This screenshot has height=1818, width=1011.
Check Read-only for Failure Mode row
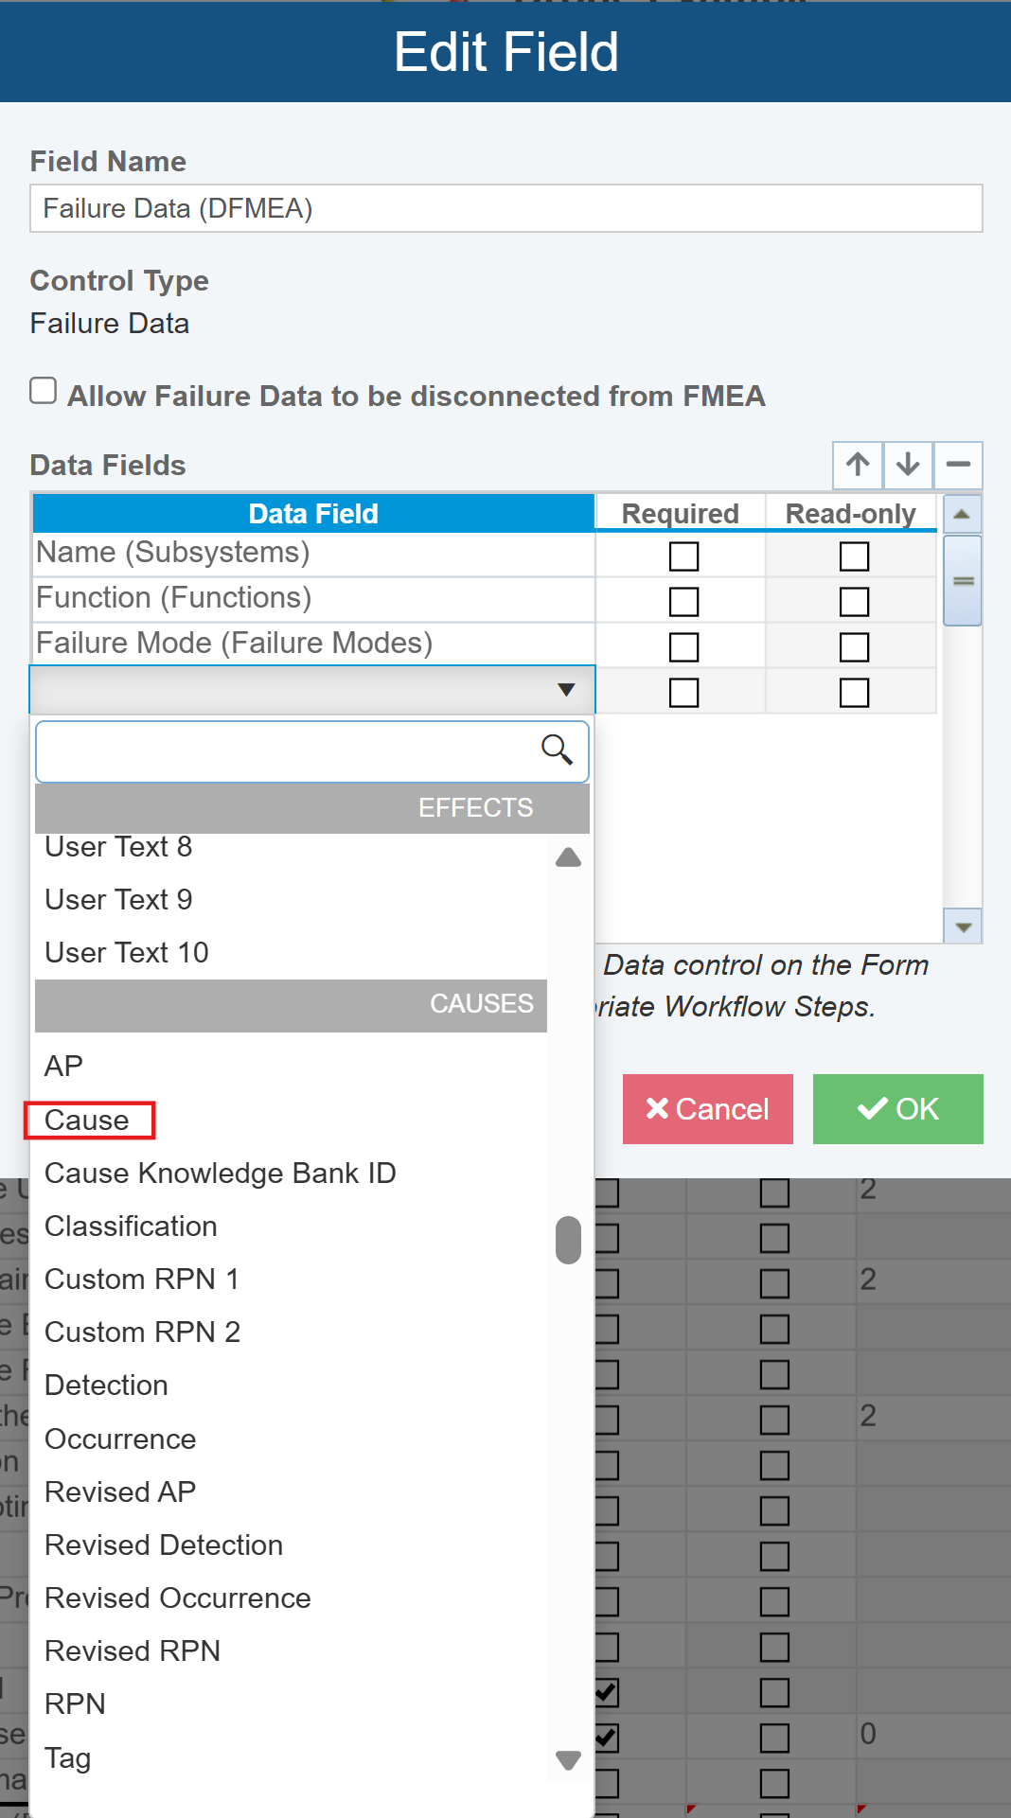(854, 647)
